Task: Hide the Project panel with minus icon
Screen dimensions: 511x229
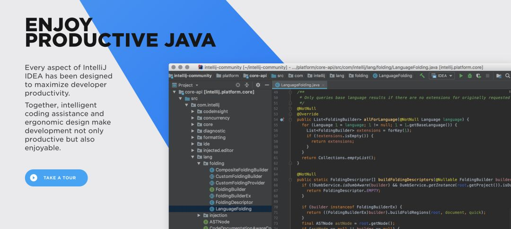Action: (x=267, y=85)
